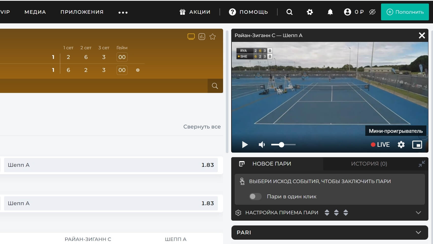
Task: Select second Шепп А 1.83 odds
Action: point(111,203)
